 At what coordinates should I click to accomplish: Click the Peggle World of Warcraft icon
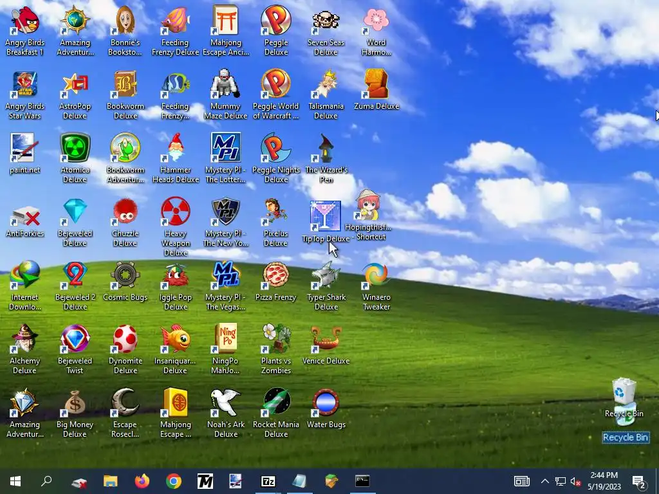click(275, 84)
